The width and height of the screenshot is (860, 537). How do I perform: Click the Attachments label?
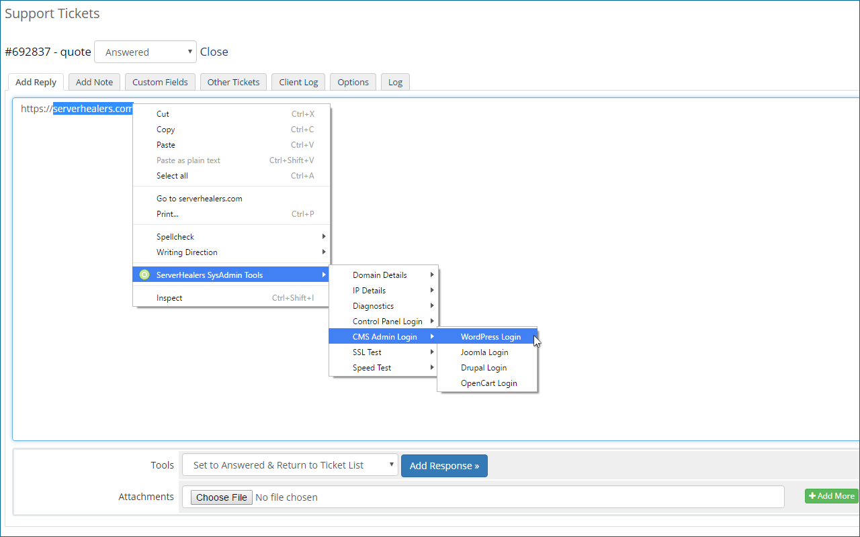(x=146, y=497)
